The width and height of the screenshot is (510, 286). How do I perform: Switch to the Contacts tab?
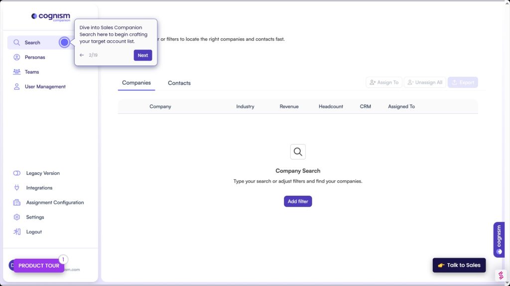point(179,83)
